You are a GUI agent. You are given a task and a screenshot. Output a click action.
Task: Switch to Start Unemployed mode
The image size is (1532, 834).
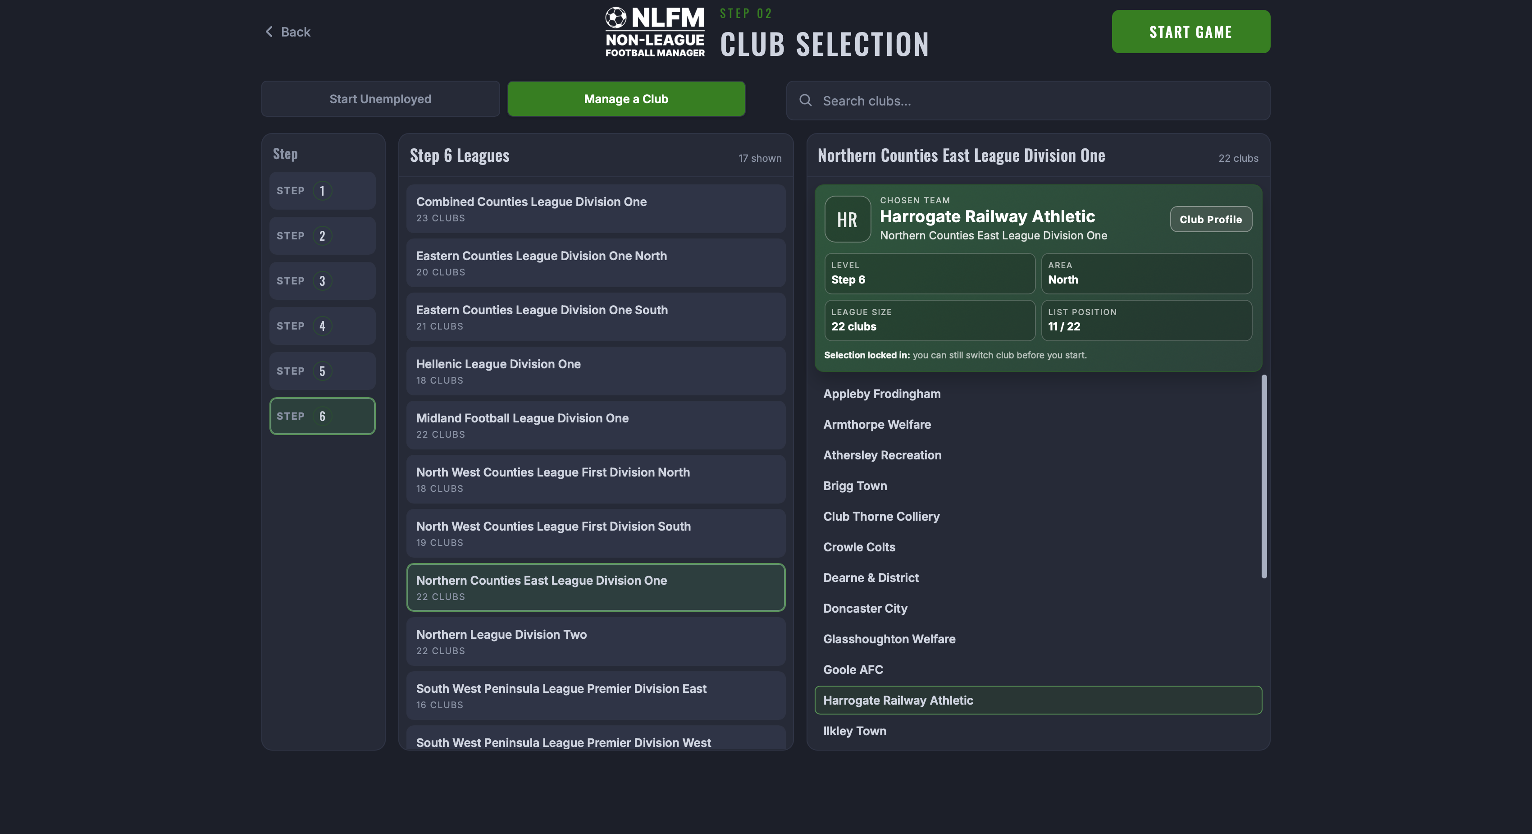pos(380,99)
